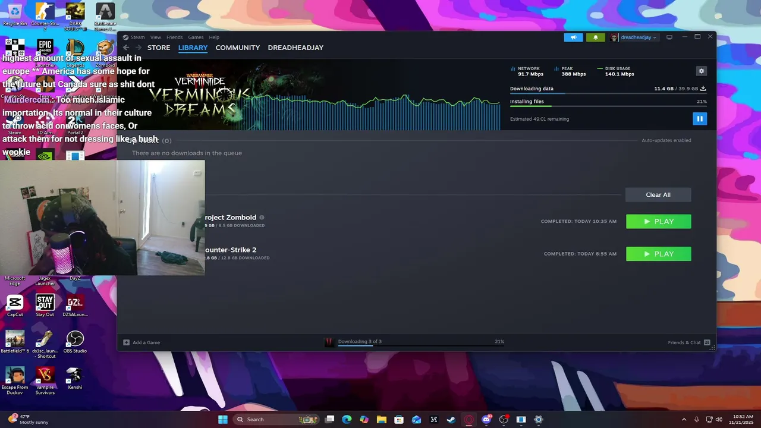Open the Steam menu
Image resolution: width=761 pixels, height=428 pixels.
137,37
